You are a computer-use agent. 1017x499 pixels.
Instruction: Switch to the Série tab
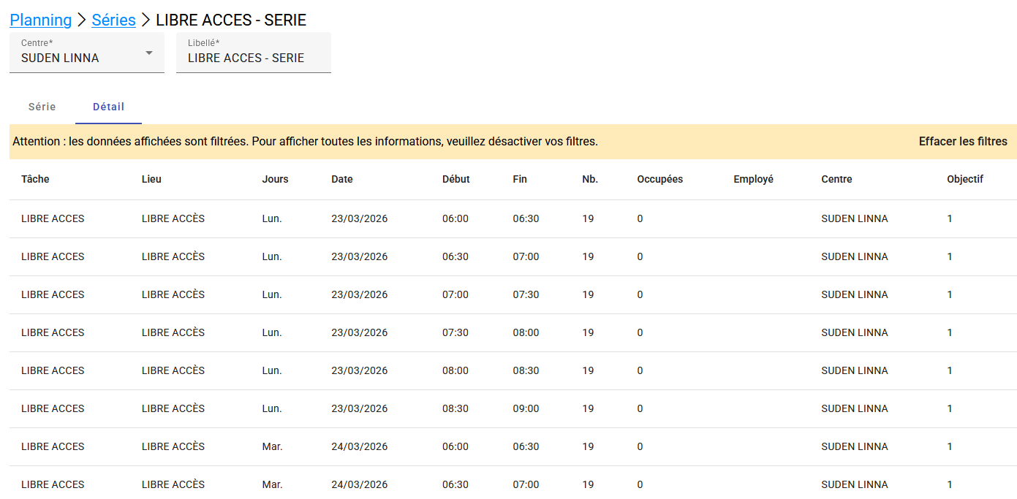pos(42,107)
